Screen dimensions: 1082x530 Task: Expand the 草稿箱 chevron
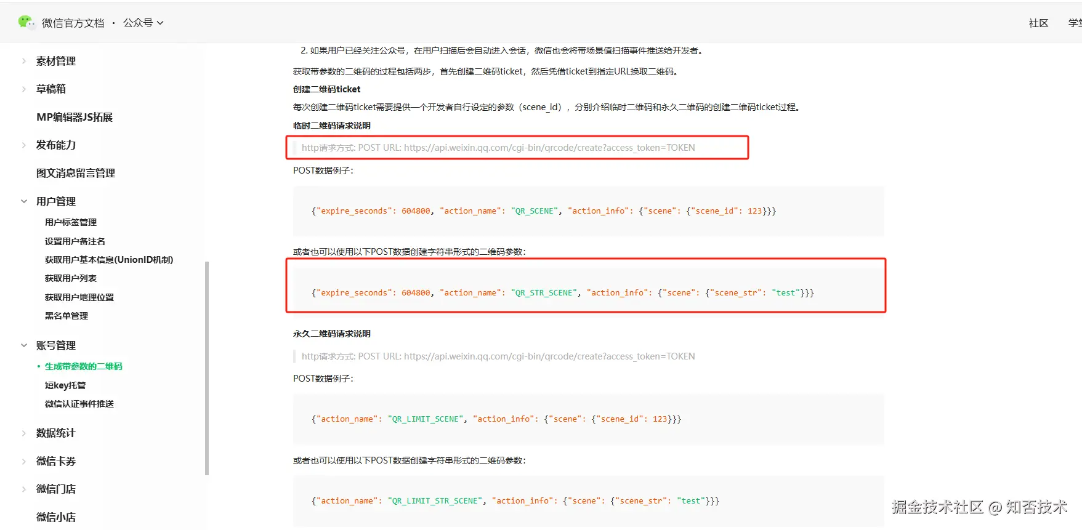(24, 89)
